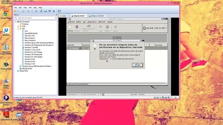Click the Partición column header
This screenshot has width=223, height=125.
coord(74,45)
